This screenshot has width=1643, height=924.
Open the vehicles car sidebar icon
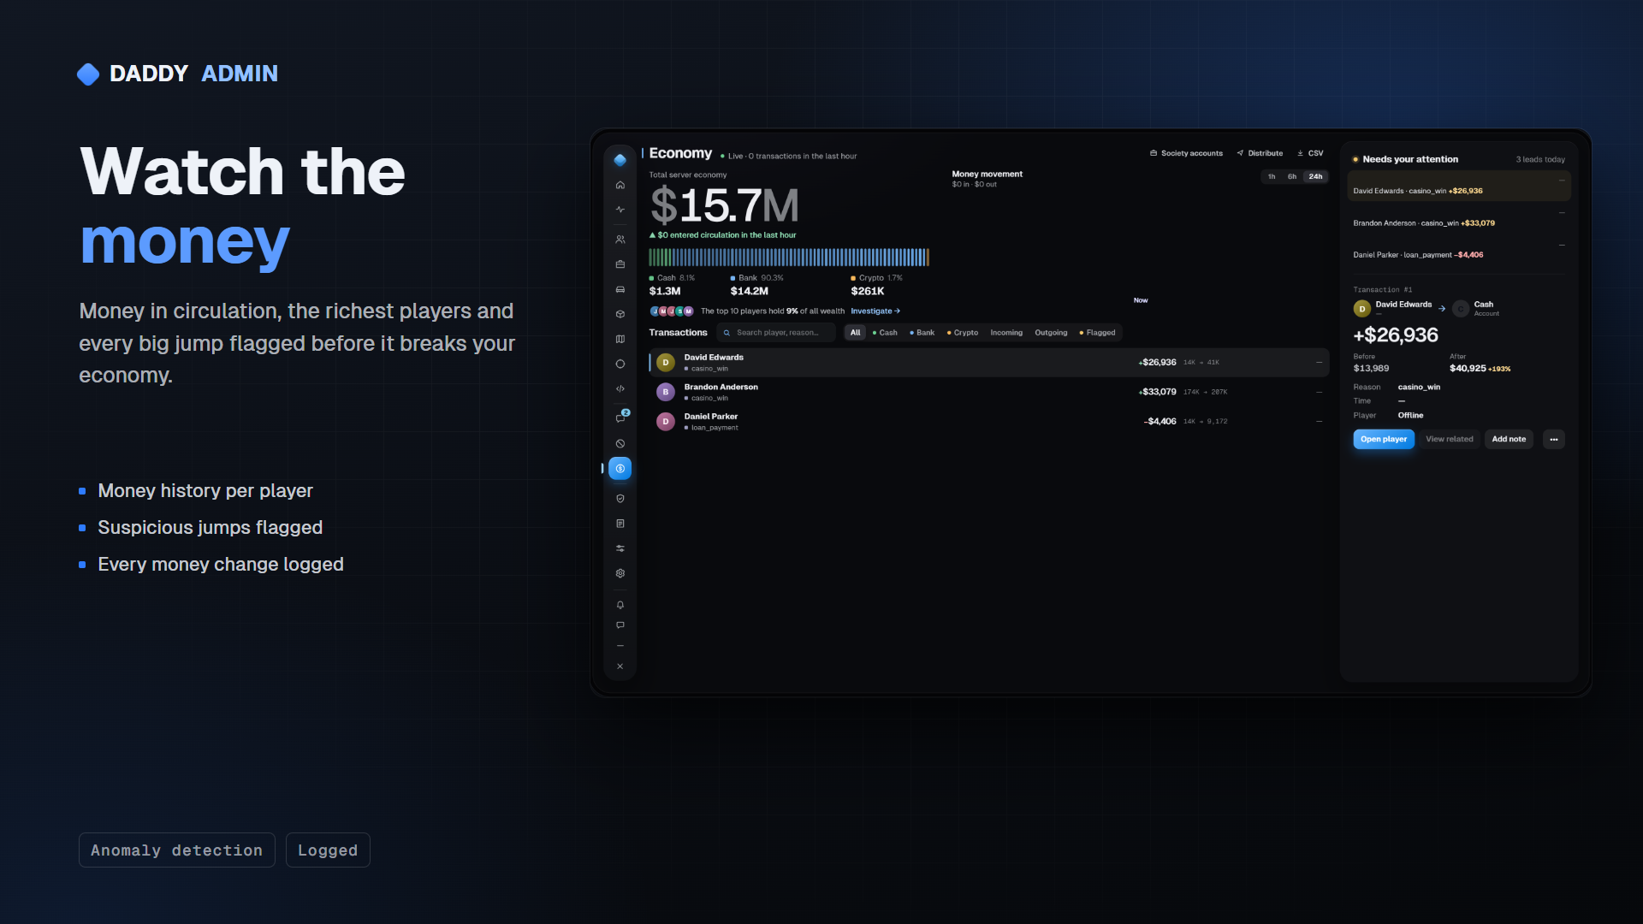[620, 289]
